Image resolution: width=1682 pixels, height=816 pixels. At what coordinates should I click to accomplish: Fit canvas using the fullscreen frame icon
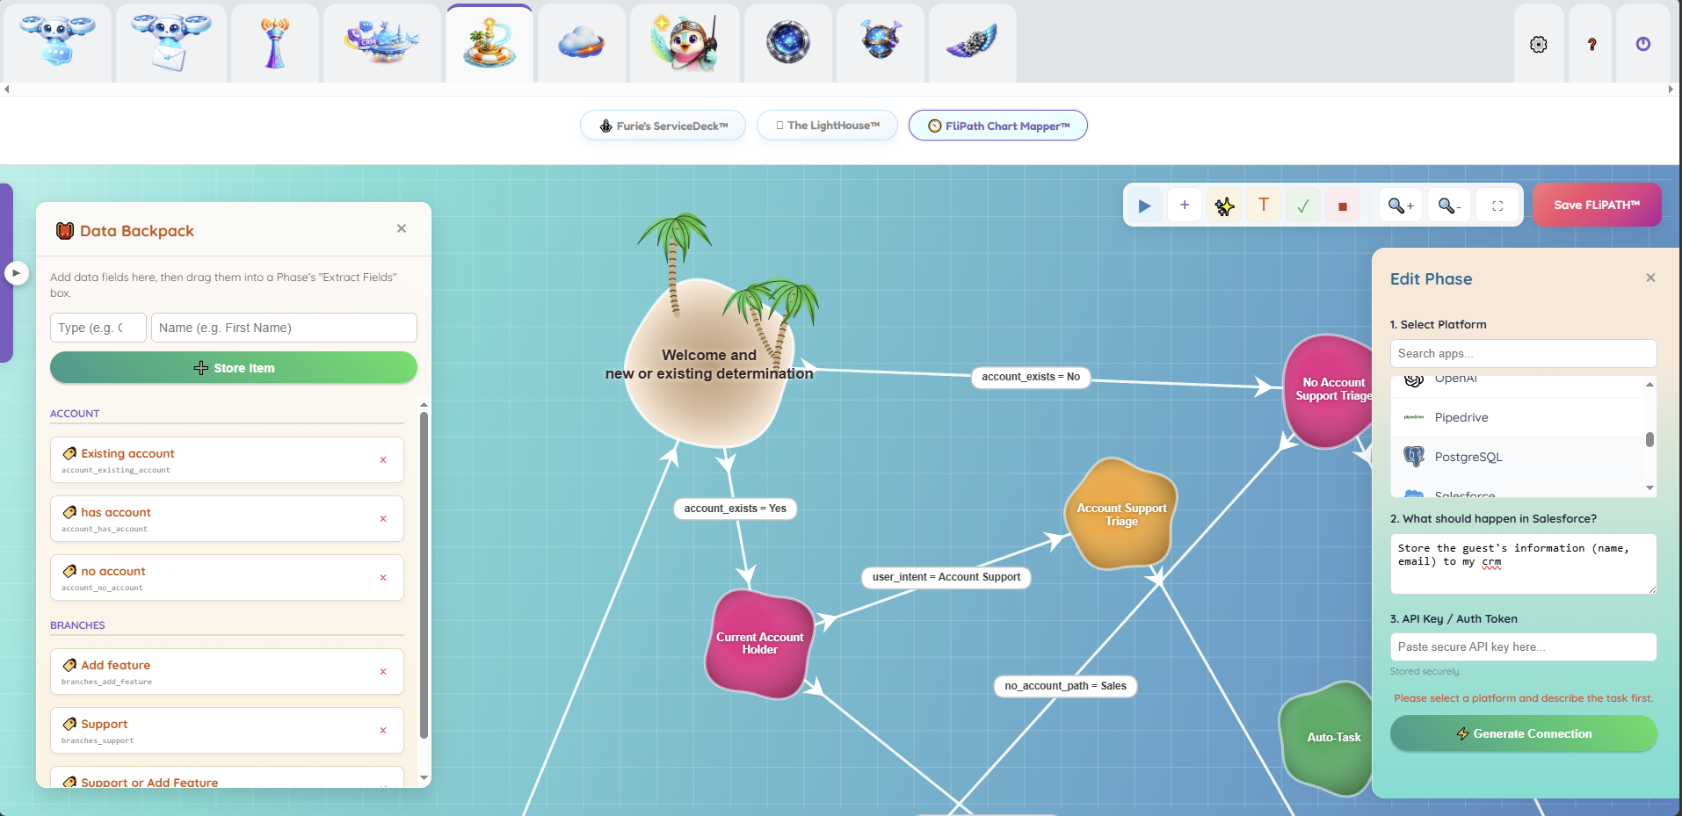[1497, 205]
